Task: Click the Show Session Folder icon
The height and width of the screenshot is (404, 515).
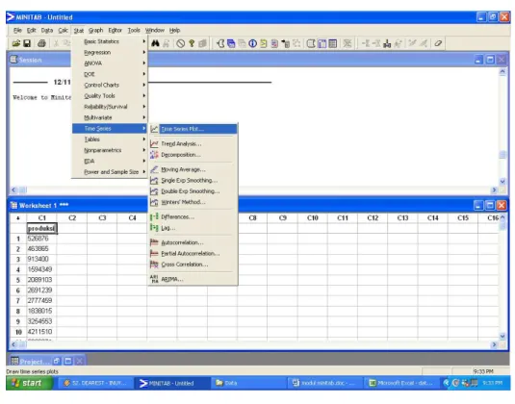Action: click(220, 43)
